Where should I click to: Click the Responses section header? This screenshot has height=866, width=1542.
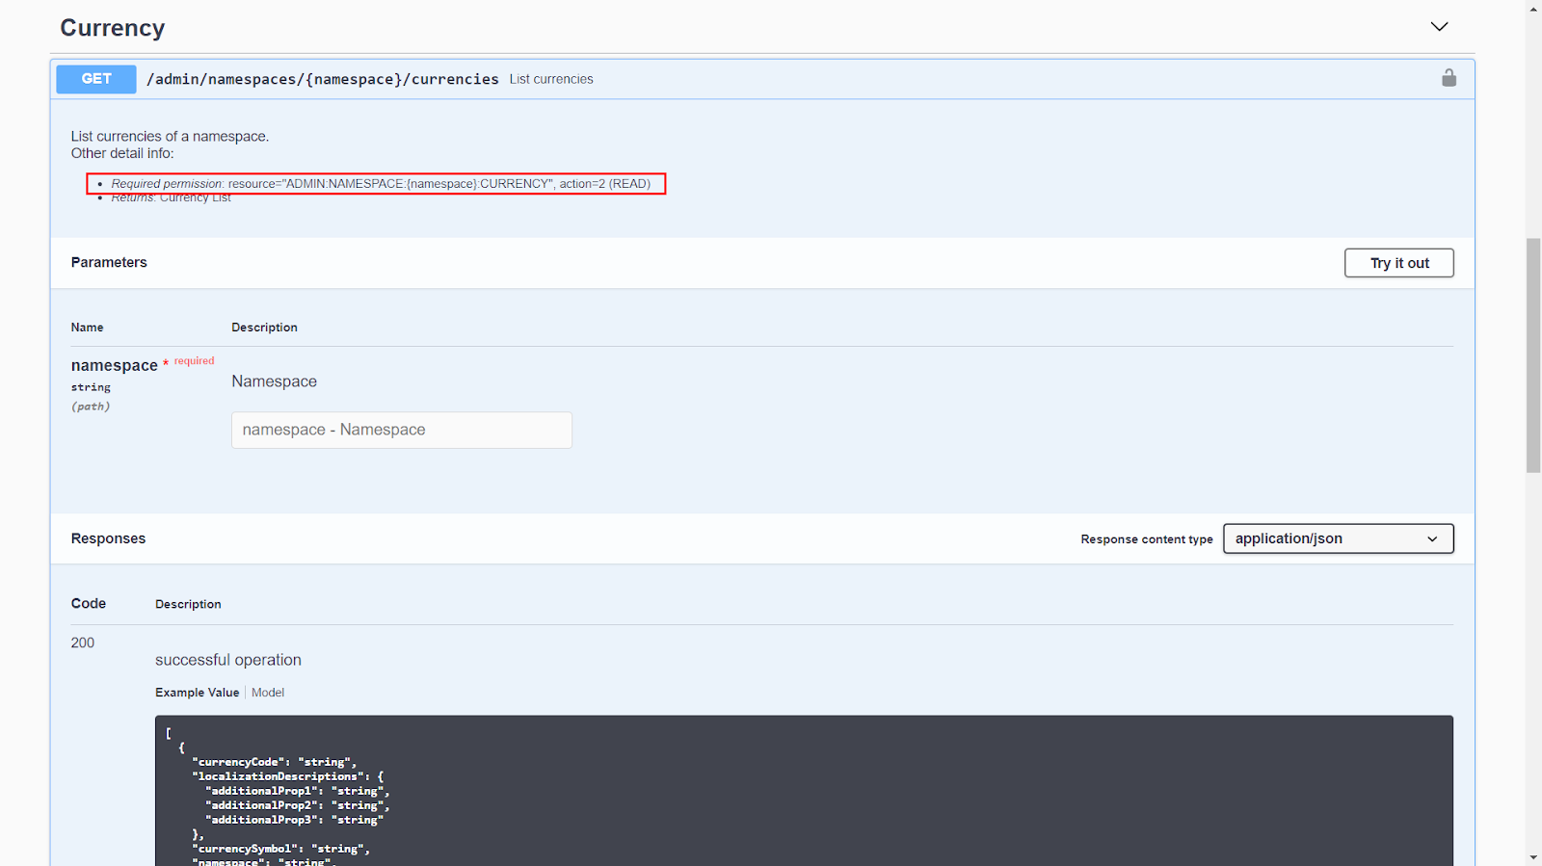(x=108, y=538)
